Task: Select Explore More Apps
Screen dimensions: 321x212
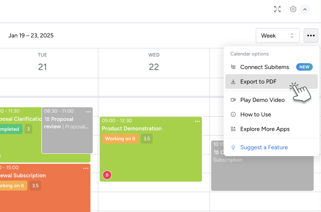Action: [x=265, y=129]
